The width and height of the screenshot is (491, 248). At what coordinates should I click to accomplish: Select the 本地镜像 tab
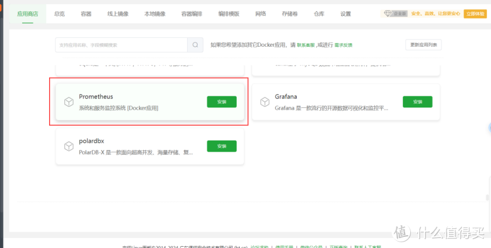coord(155,14)
